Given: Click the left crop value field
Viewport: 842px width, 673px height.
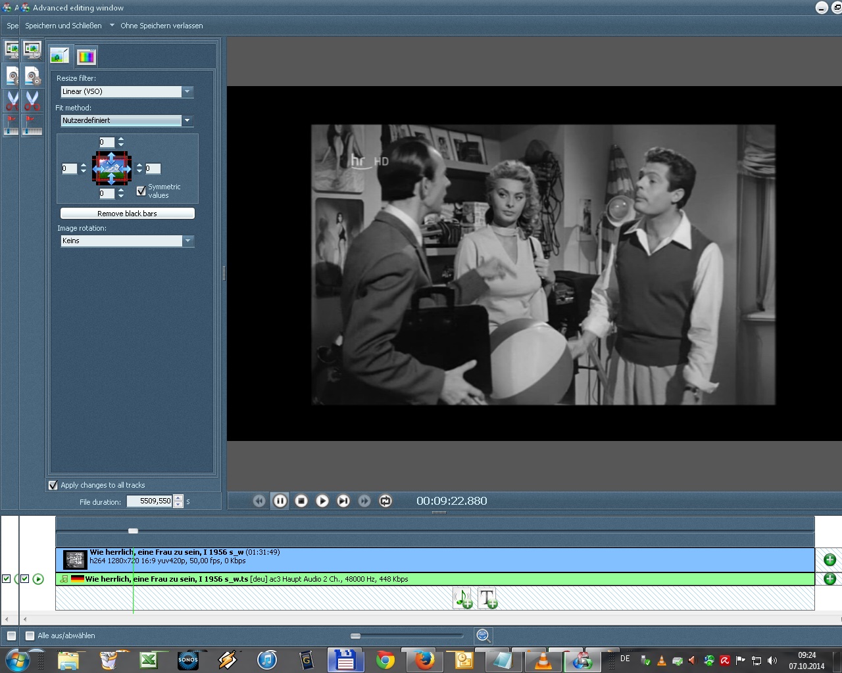Looking at the screenshot, I should (x=70, y=169).
